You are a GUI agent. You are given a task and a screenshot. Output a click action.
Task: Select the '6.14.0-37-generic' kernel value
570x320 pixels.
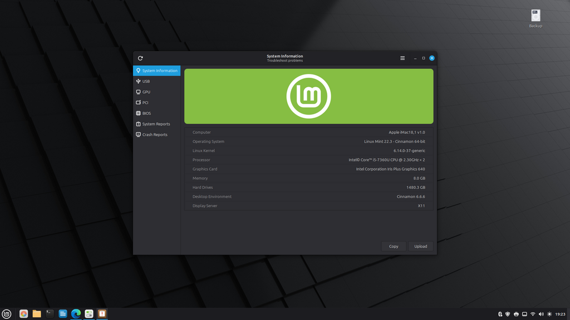click(409, 151)
